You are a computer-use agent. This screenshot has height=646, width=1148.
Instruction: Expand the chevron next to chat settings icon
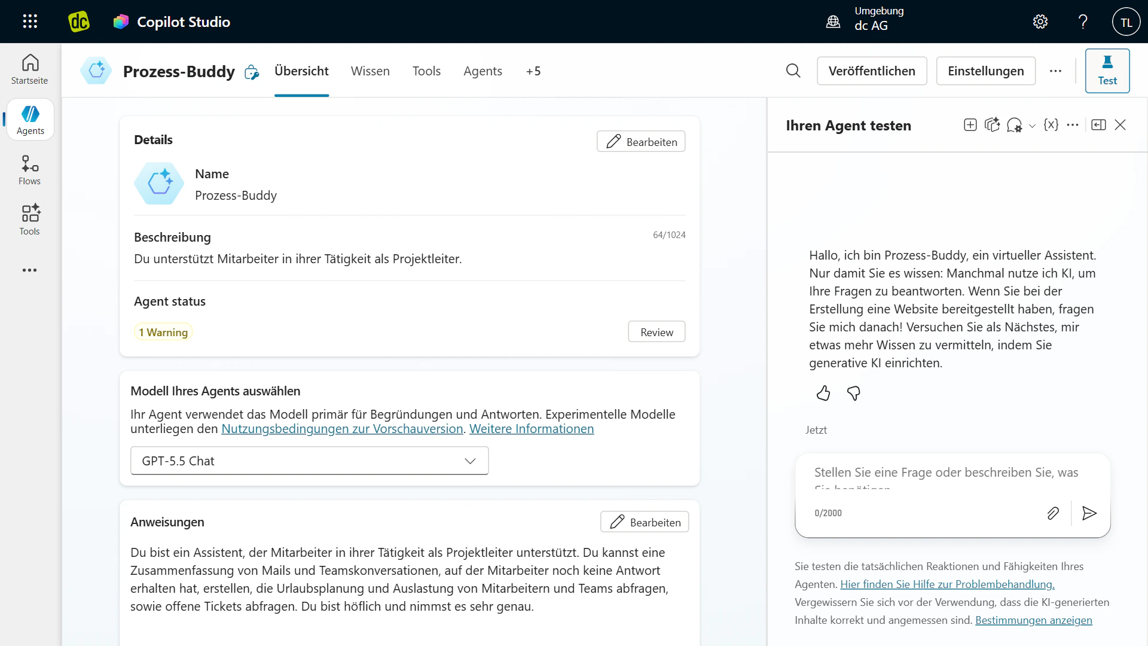[x=1032, y=126]
